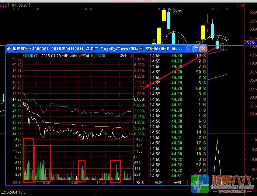Click the green down-arrow marker on candlestick chart
Image resolution: width=257 pixels, height=196 pixels.
tap(154, 41)
